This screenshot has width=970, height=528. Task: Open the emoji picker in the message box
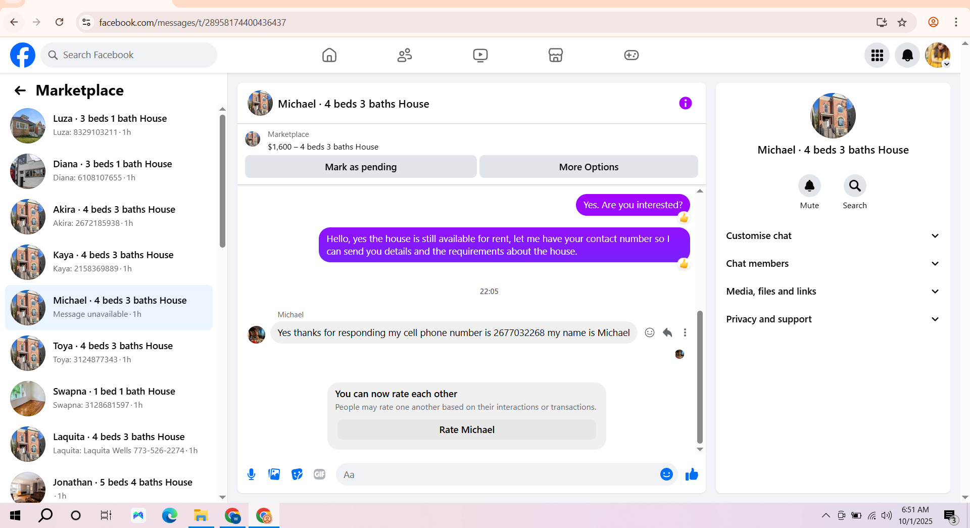click(x=666, y=474)
